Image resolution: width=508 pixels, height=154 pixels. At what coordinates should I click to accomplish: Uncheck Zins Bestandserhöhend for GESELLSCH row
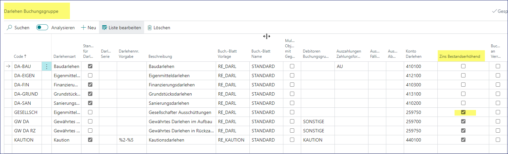point(463,112)
